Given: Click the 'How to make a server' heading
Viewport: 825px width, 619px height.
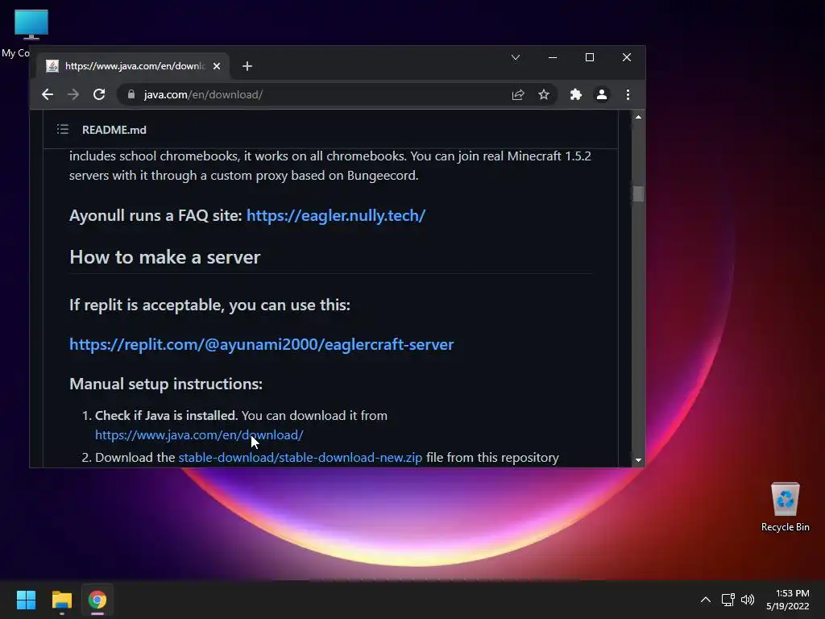Looking at the screenshot, I should (x=164, y=257).
